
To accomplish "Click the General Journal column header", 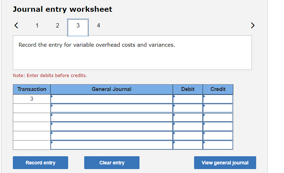I will pos(112,89).
